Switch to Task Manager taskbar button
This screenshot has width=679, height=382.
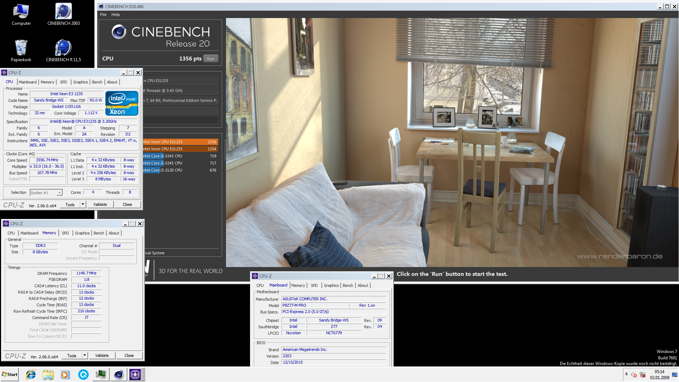point(101,375)
